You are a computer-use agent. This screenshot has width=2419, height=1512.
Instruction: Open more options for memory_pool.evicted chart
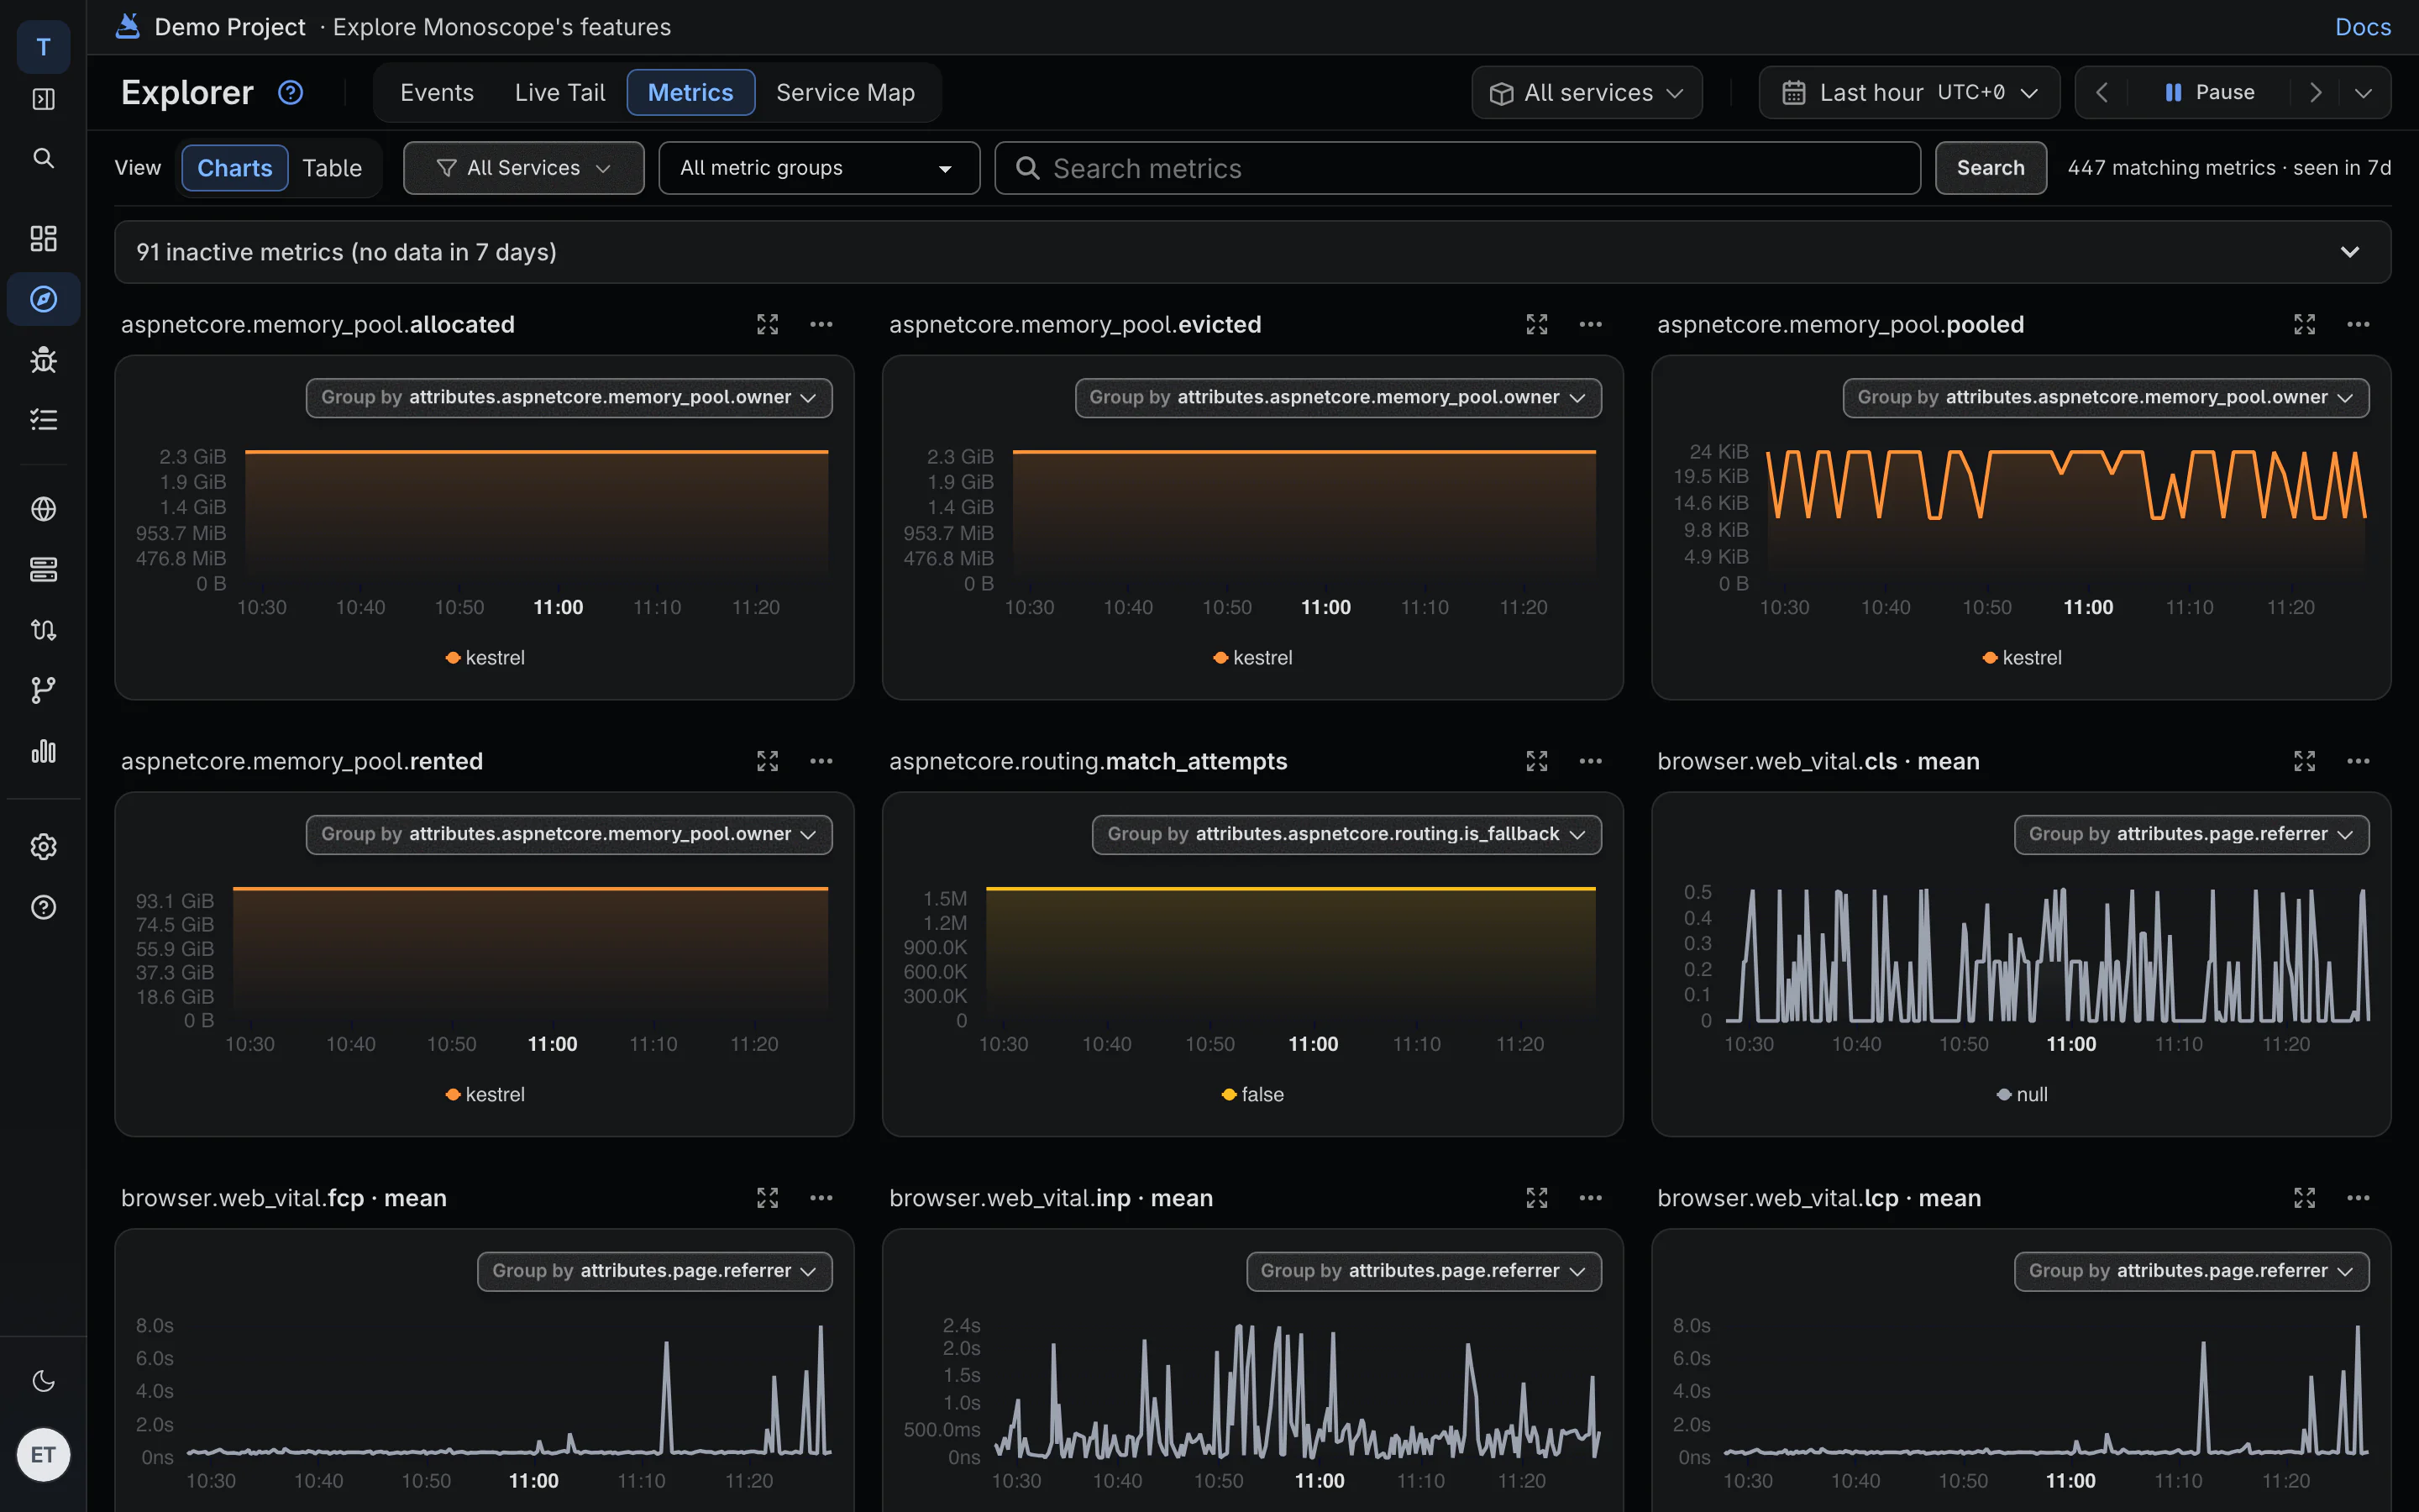(1590, 324)
